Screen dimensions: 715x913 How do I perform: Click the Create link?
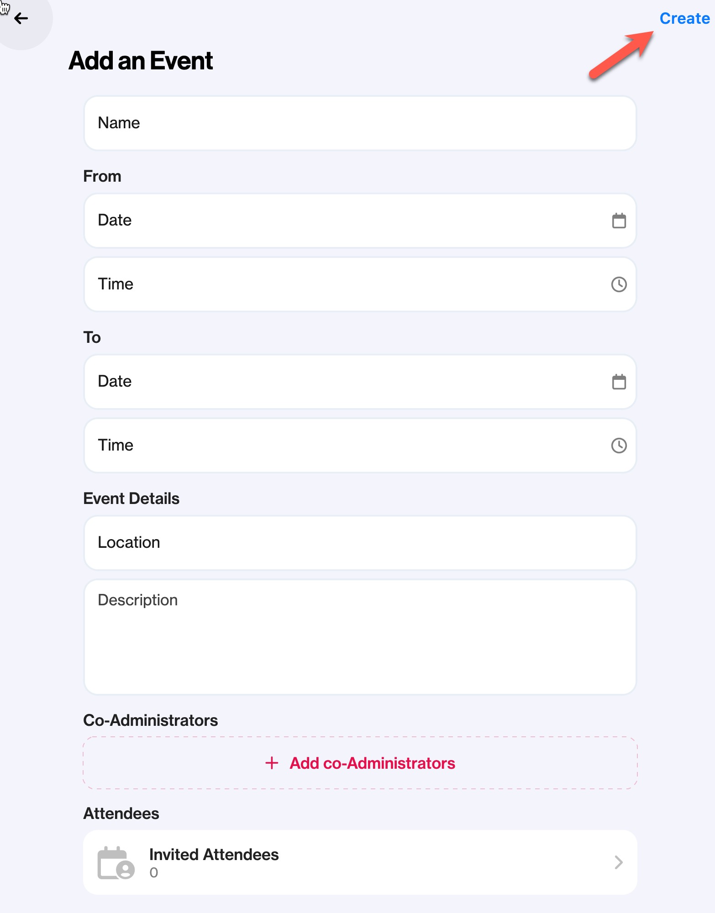pos(684,18)
